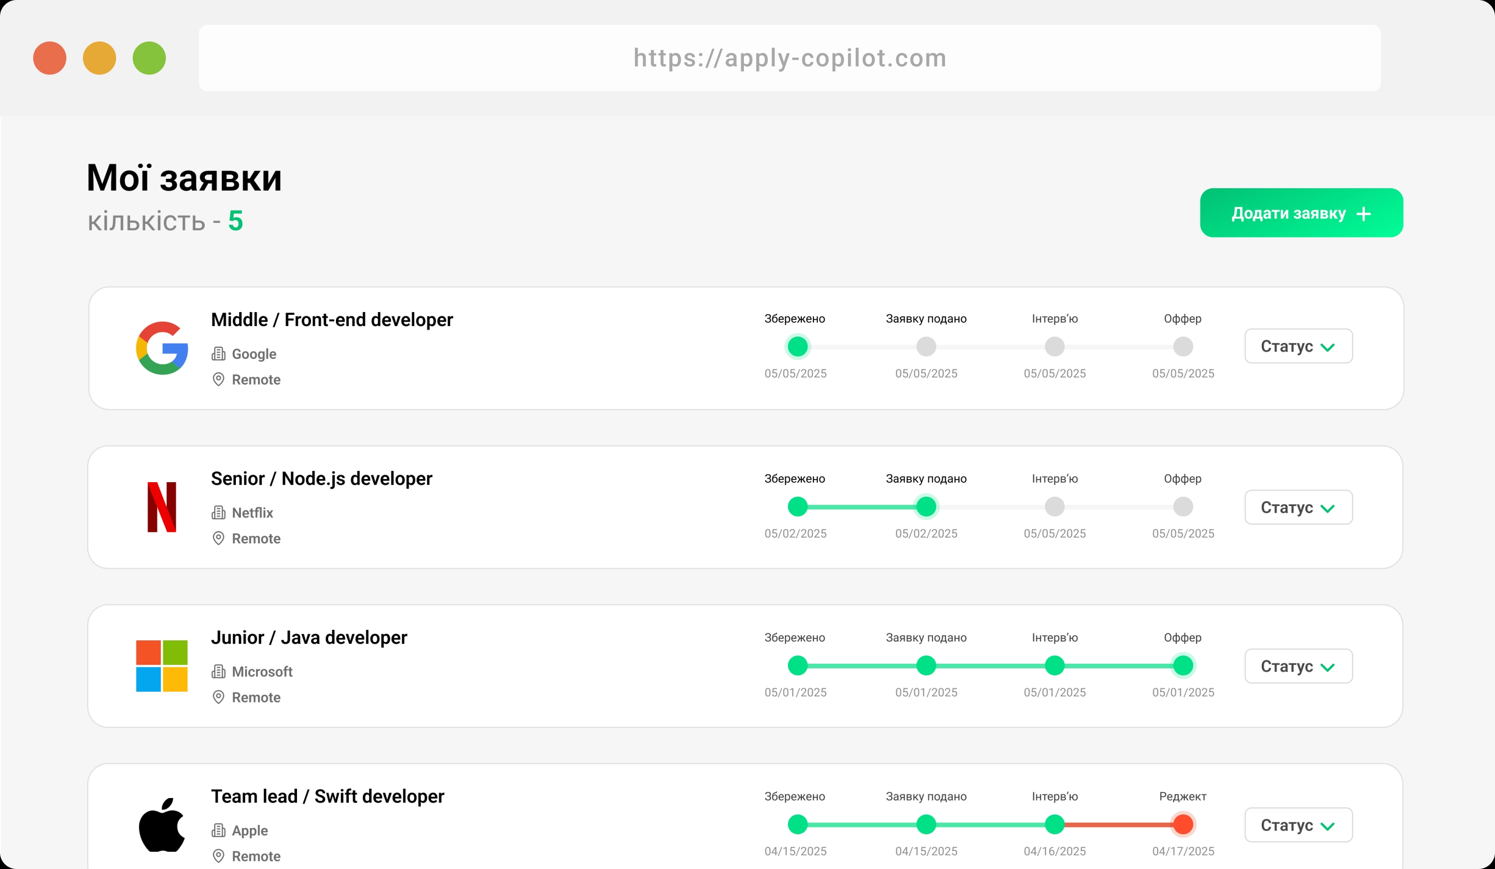Open the Статус dropdown for Apple application
Screen dimensions: 1495x869
pos(1298,825)
